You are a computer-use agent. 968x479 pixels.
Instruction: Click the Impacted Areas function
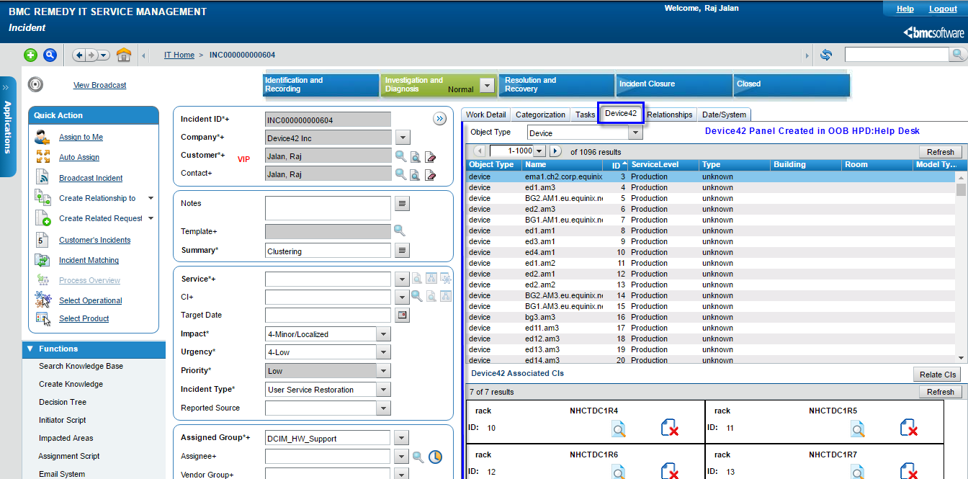point(66,438)
